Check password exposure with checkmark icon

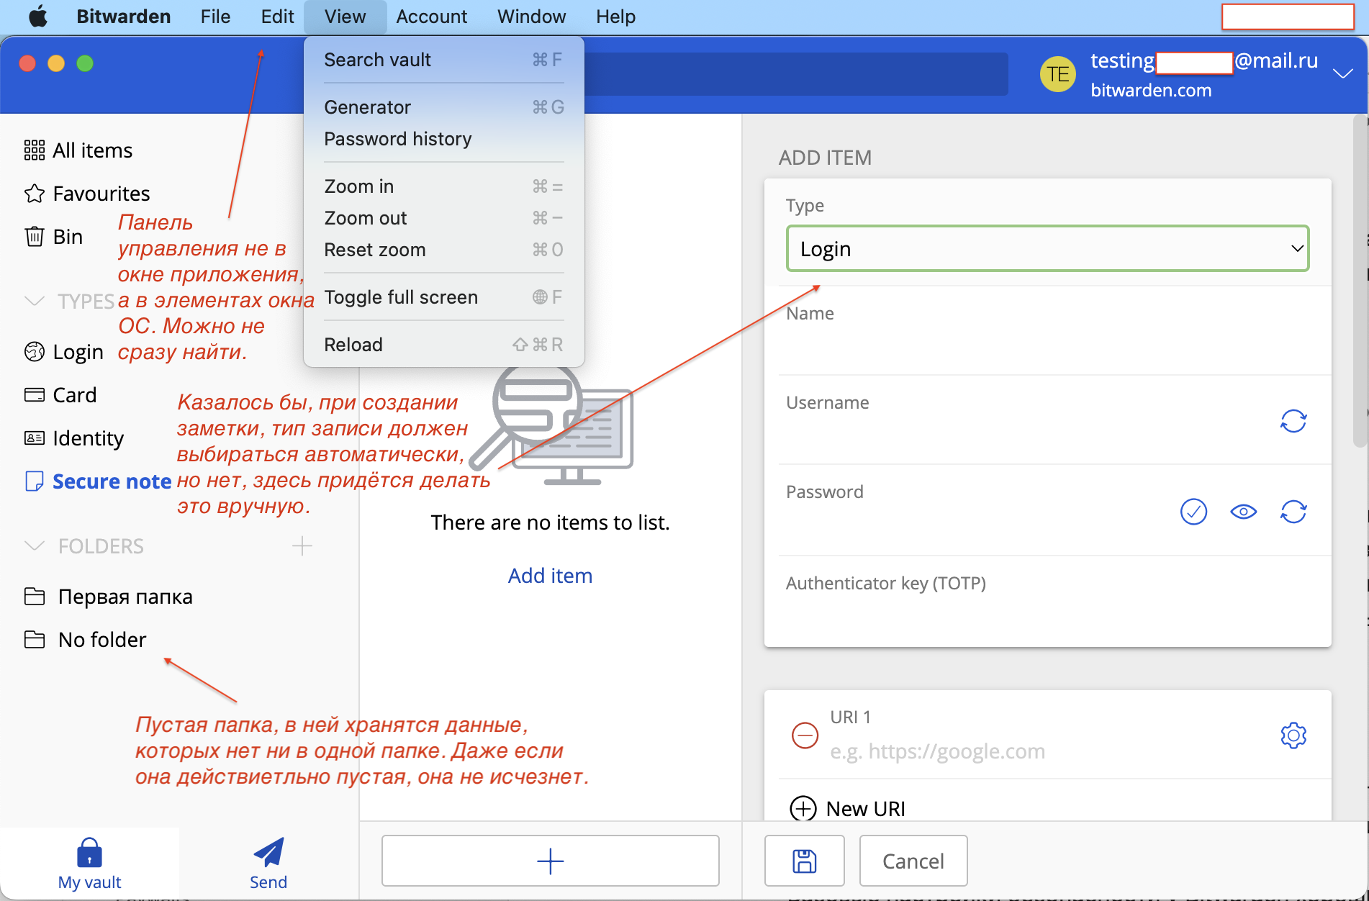pos(1193,512)
